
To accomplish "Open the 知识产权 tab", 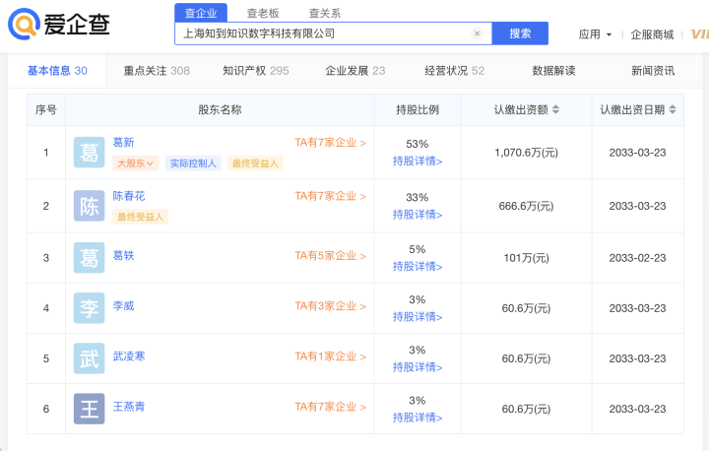I will [x=255, y=71].
